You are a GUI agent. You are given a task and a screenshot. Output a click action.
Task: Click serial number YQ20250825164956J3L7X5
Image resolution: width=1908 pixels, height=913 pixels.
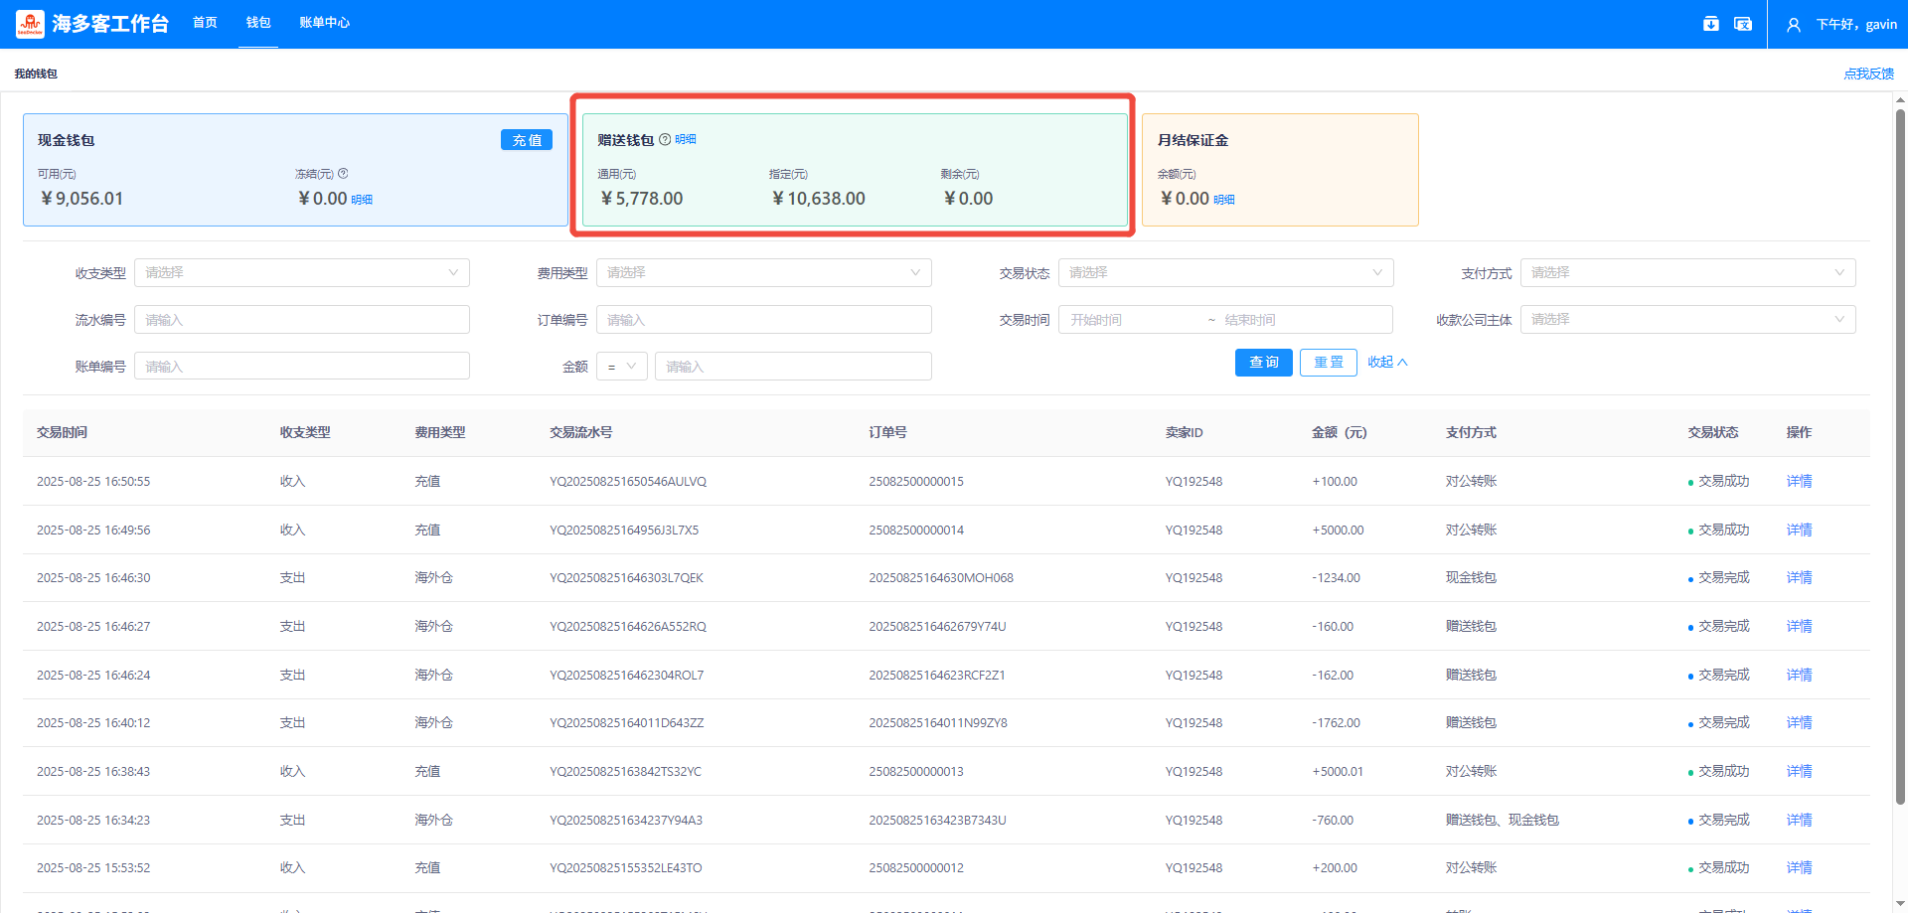coord(624,531)
